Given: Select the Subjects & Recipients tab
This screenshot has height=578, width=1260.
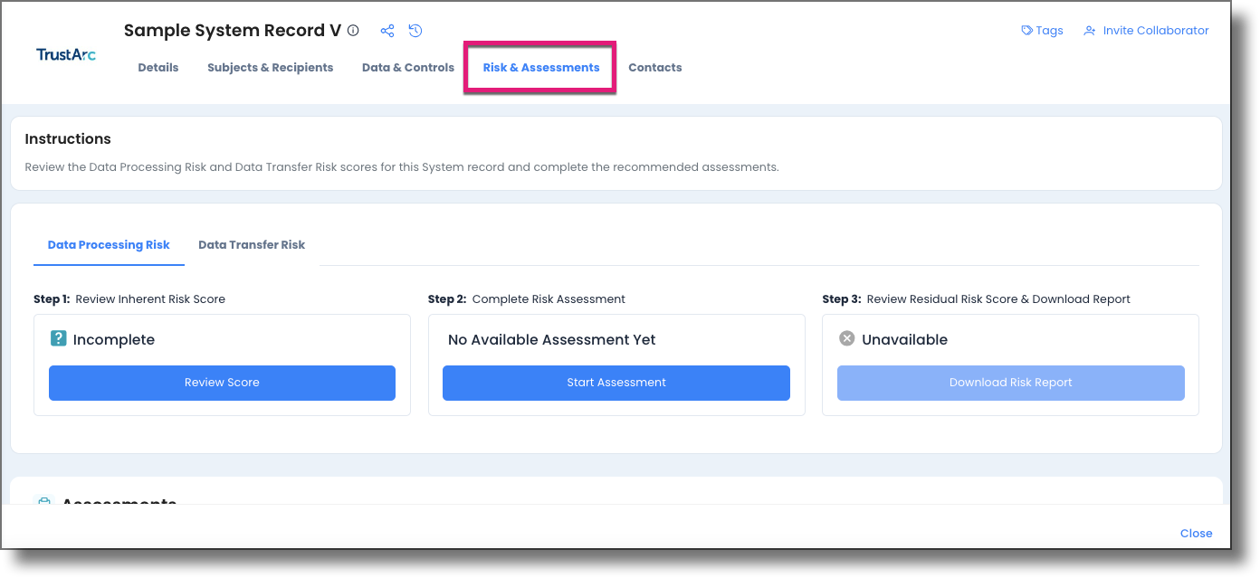Looking at the screenshot, I should [x=270, y=67].
